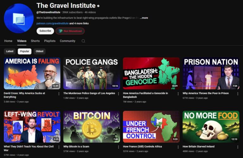
Task: Play the Police Gangs thumbnail
Action: click(91, 73)
